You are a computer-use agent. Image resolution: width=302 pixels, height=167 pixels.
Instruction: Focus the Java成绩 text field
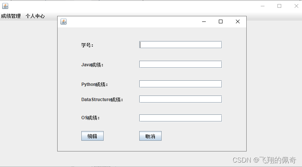(x=181, y=64)
